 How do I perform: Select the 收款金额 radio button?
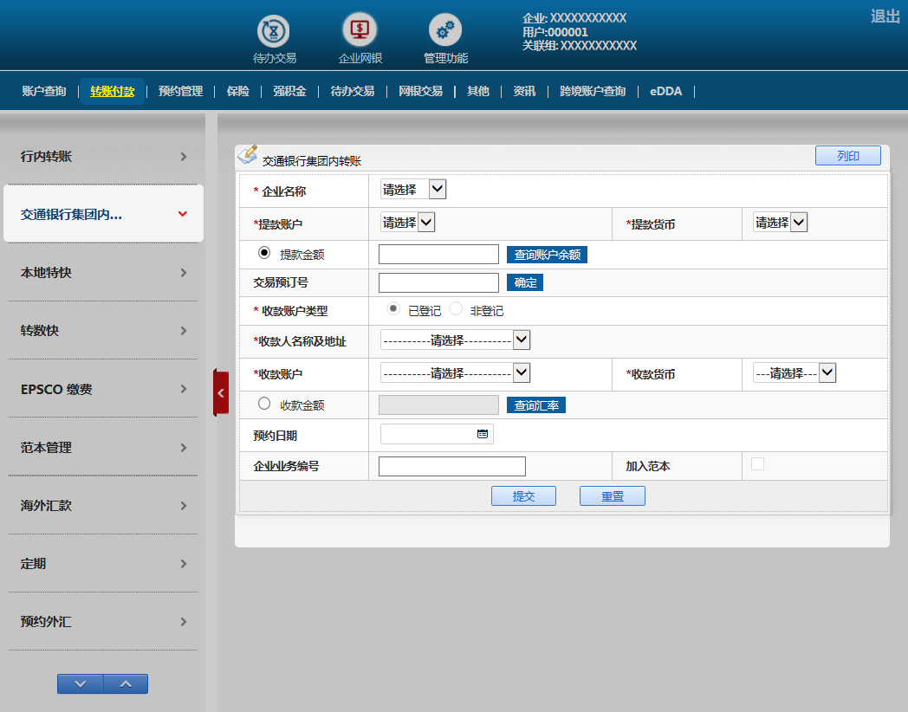coord(264,404)
